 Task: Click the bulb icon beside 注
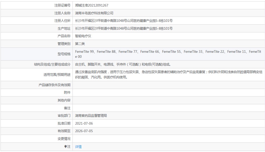pyautogui.click(x=66, y=147)
